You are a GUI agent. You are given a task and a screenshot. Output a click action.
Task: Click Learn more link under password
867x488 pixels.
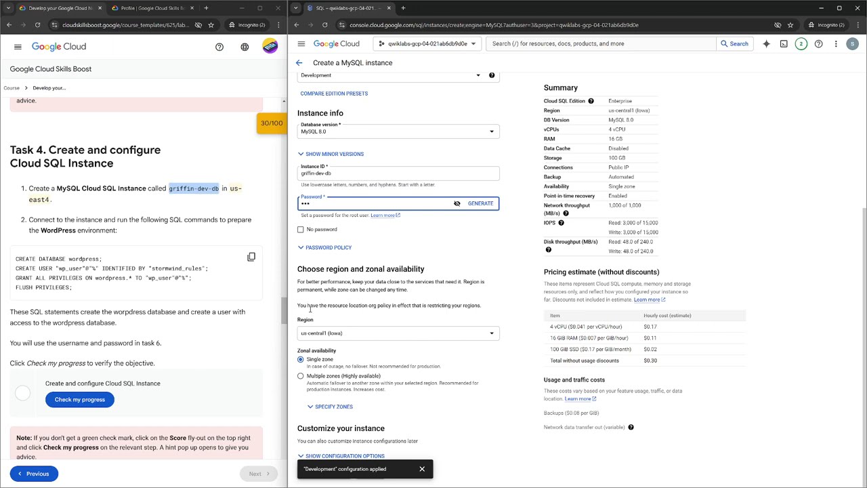[x=385, y=216]
